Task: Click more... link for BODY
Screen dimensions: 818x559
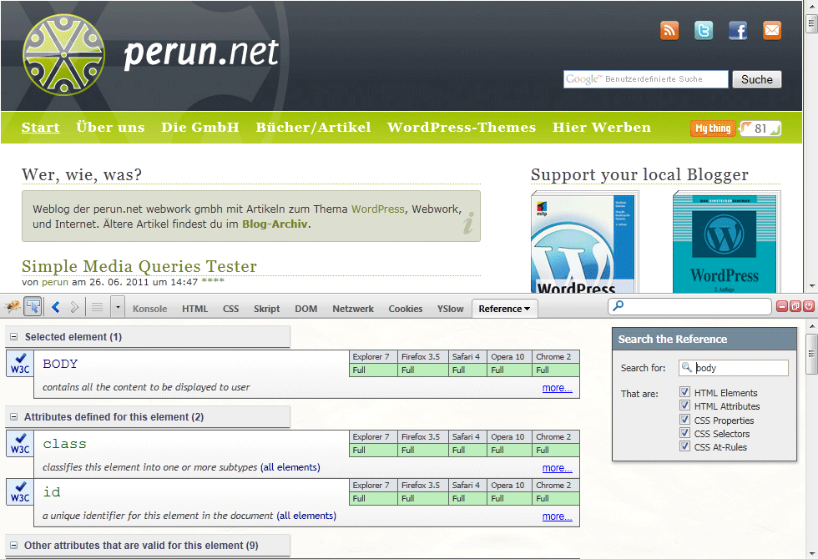Action: pos(558,387)
